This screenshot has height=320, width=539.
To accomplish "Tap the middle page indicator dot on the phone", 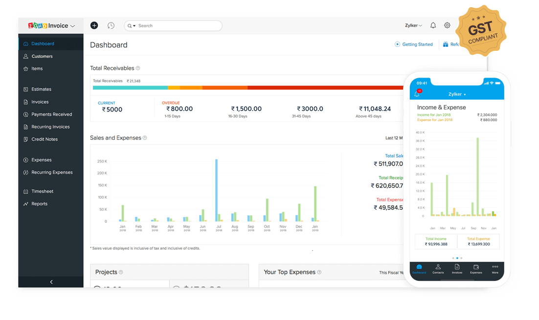I will pyautogui.click(x=457, y=258).
